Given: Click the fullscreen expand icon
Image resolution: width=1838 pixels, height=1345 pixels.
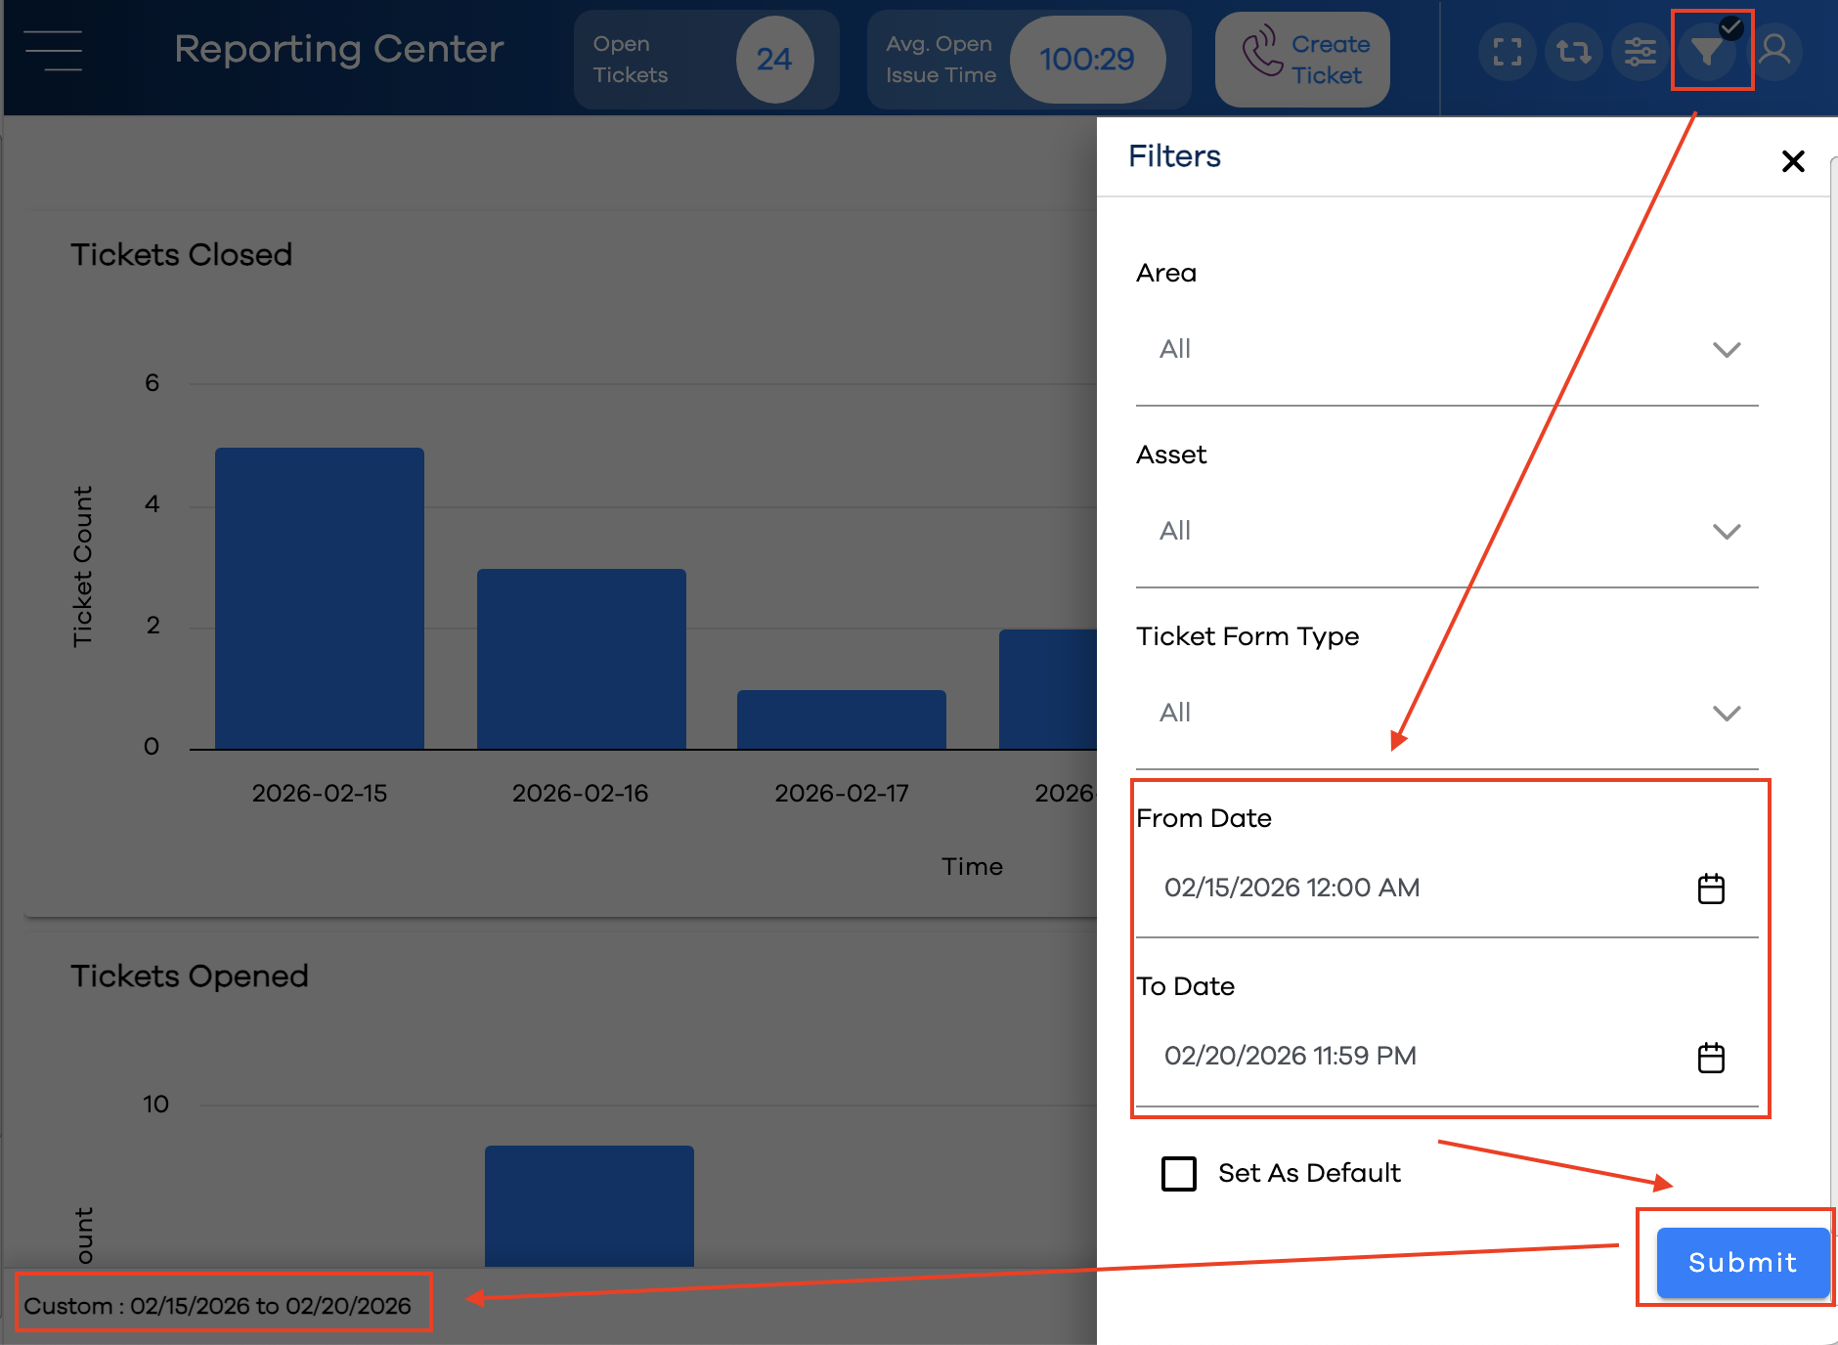Looking at the screenshot, I should point(1508,51).
